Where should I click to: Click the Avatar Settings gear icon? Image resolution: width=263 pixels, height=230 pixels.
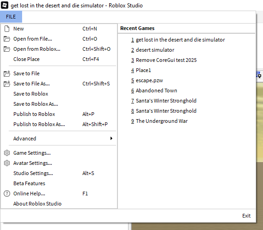click(x=7, y=163)
